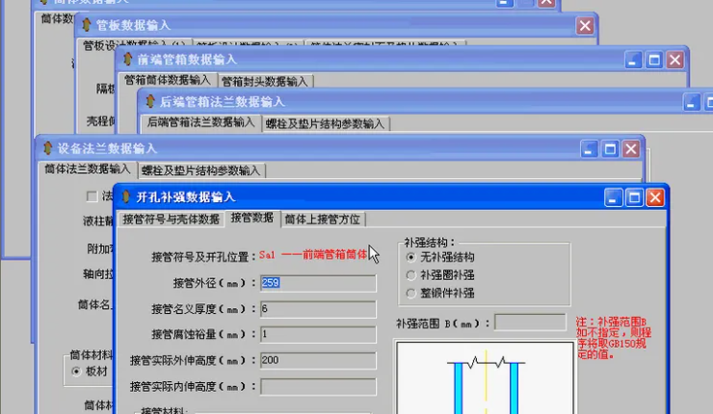Click the 前端管箱数据输入 window icon
The image size is (713, 414).
pos(128,59)
